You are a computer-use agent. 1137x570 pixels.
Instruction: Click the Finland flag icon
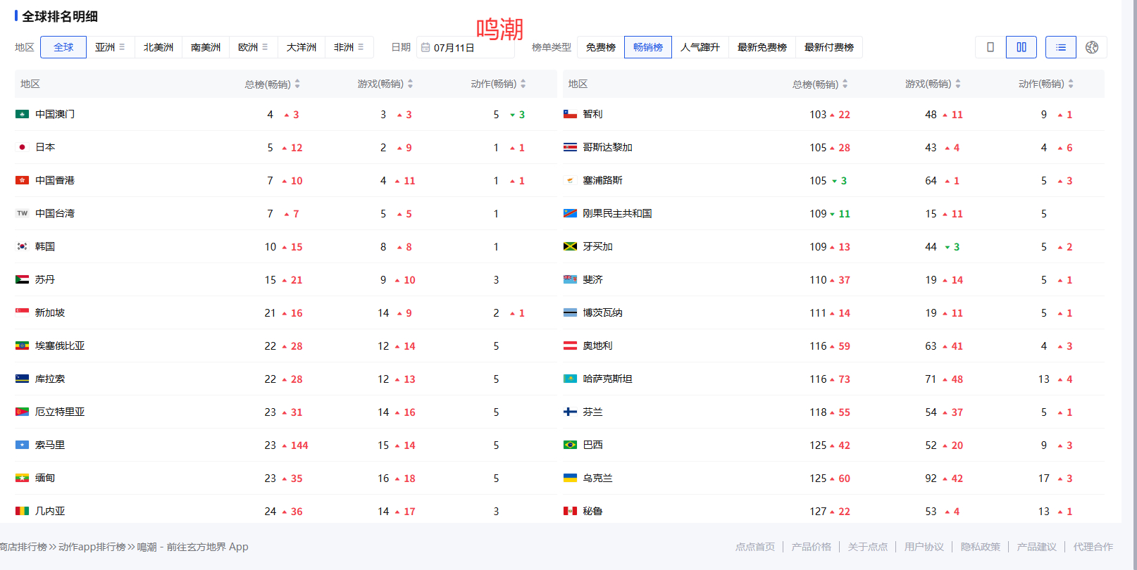coord(570,412)
